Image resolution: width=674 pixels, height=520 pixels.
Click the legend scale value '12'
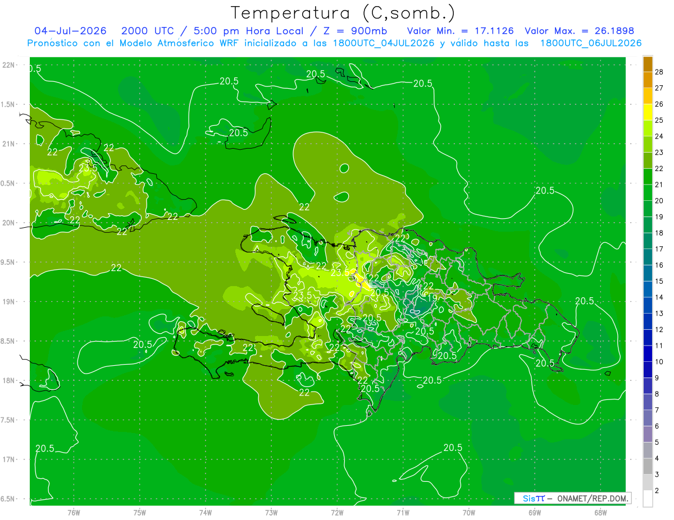pos(659,330)
